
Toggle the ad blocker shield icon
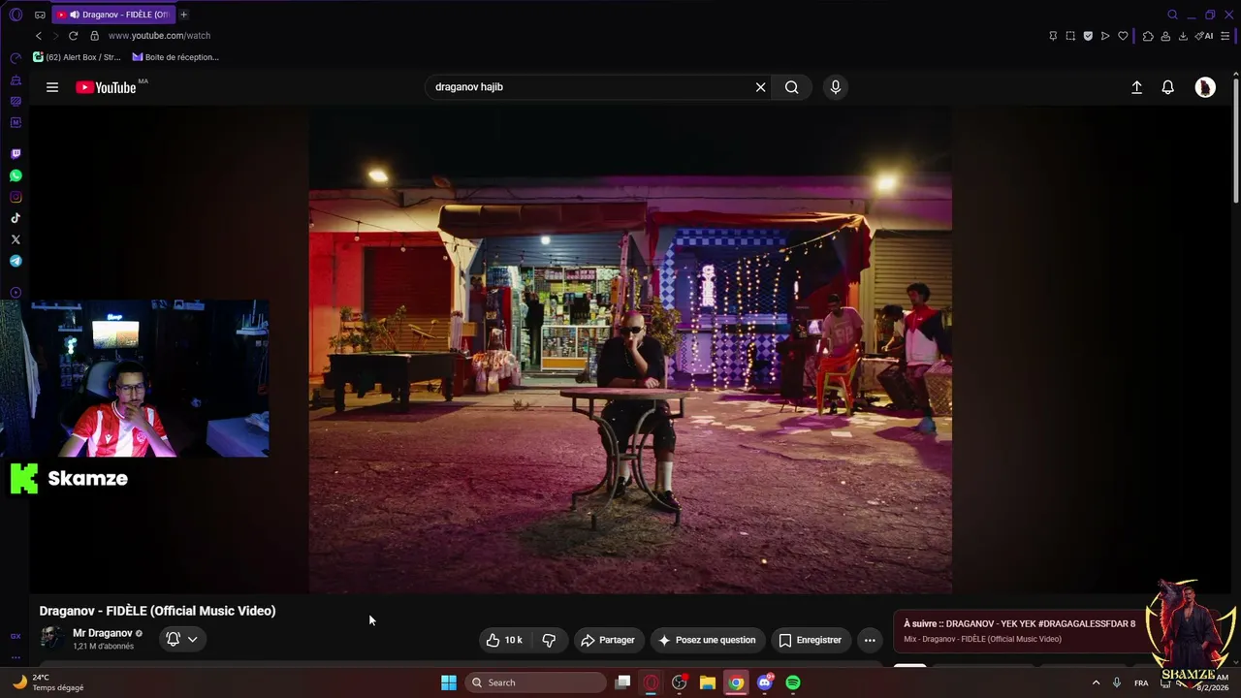tap(1088, 36)
